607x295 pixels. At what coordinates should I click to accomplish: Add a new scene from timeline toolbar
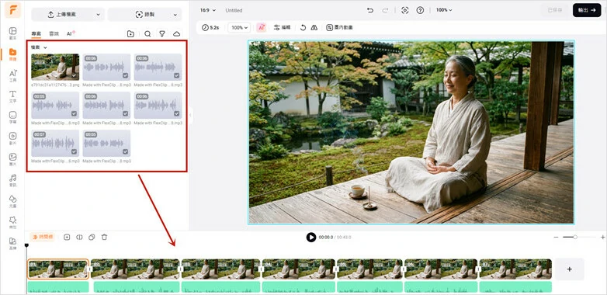coord(67,238)
